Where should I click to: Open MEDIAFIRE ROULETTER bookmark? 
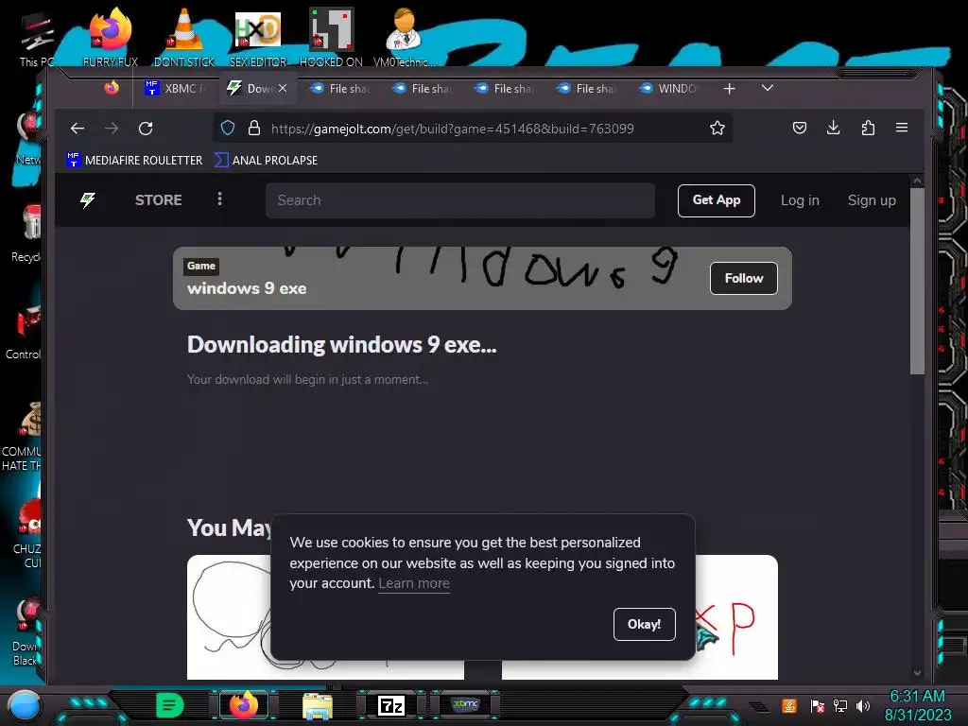pyautogui.click(x=134, y=160)
